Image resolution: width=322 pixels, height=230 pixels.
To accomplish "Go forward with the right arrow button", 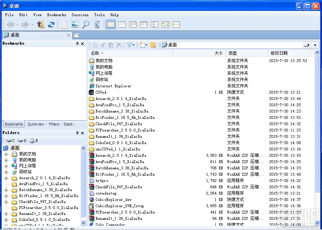I will [x=25, y=25].
